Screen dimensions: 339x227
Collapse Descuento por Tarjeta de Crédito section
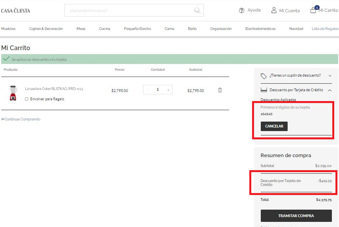(330, 90)
